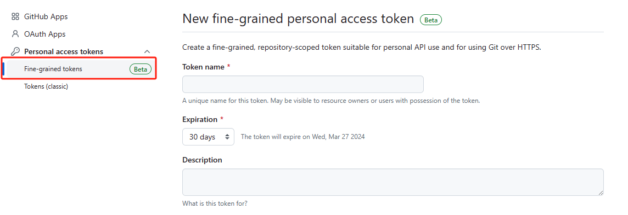Open the Expiration 30 days dropdown
This screenshot has height=215, width=628.
[x=208, y=137]
